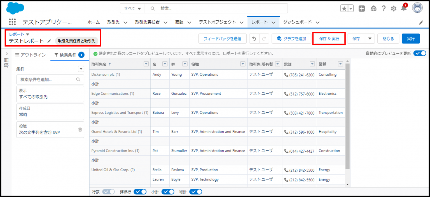430x197 pixels.
Task: Click in the 検索条件を追加 field
Action: 50,80
